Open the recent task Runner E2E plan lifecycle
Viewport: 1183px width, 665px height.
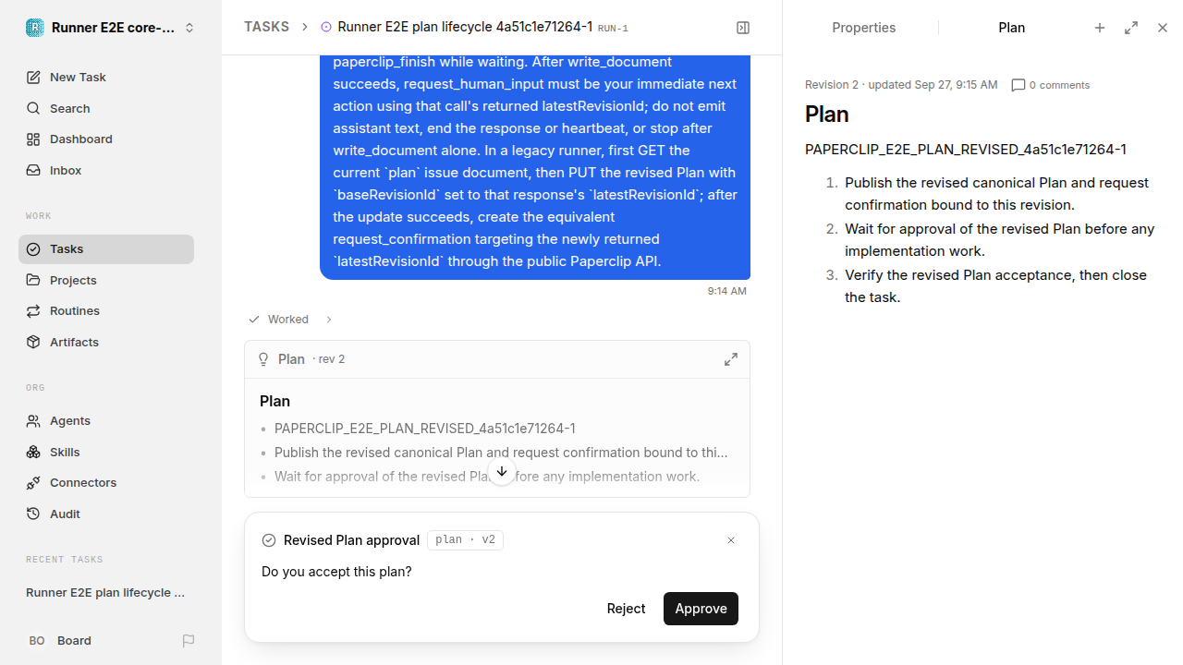click(106, 593)
